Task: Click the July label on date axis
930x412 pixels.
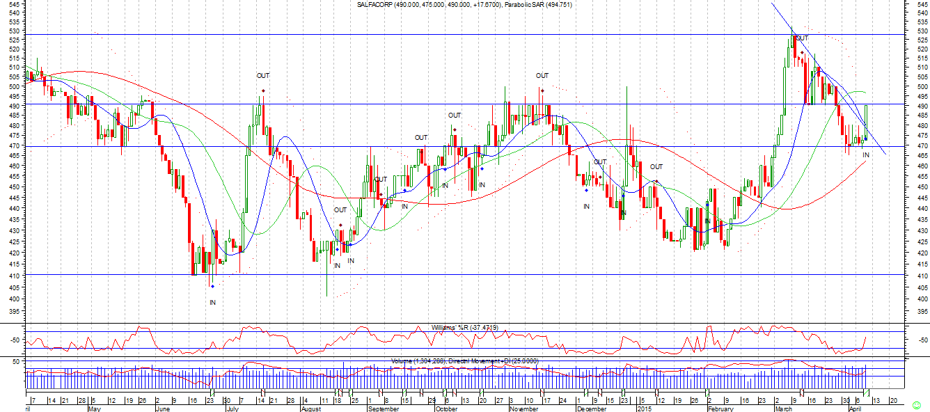Action: pyautogui.click(x=231, y=409)
